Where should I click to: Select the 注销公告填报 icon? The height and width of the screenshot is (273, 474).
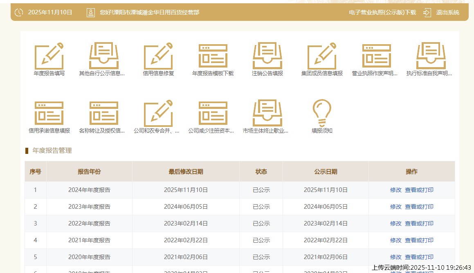coord(267,56)
